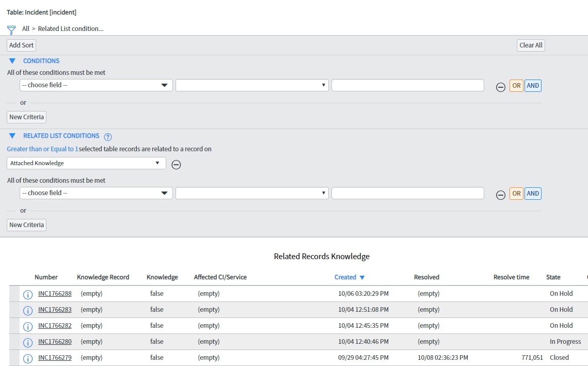The image size is (588, 366).
Task: Switch the first condition to OR
Action: 516,85
